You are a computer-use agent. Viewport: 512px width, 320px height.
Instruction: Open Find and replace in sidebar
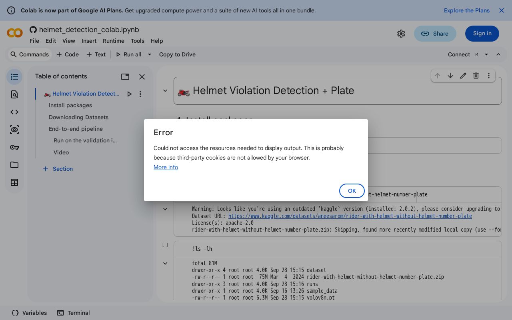(14, 94)
